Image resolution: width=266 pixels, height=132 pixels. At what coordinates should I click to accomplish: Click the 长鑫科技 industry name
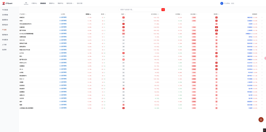(22, 27)
